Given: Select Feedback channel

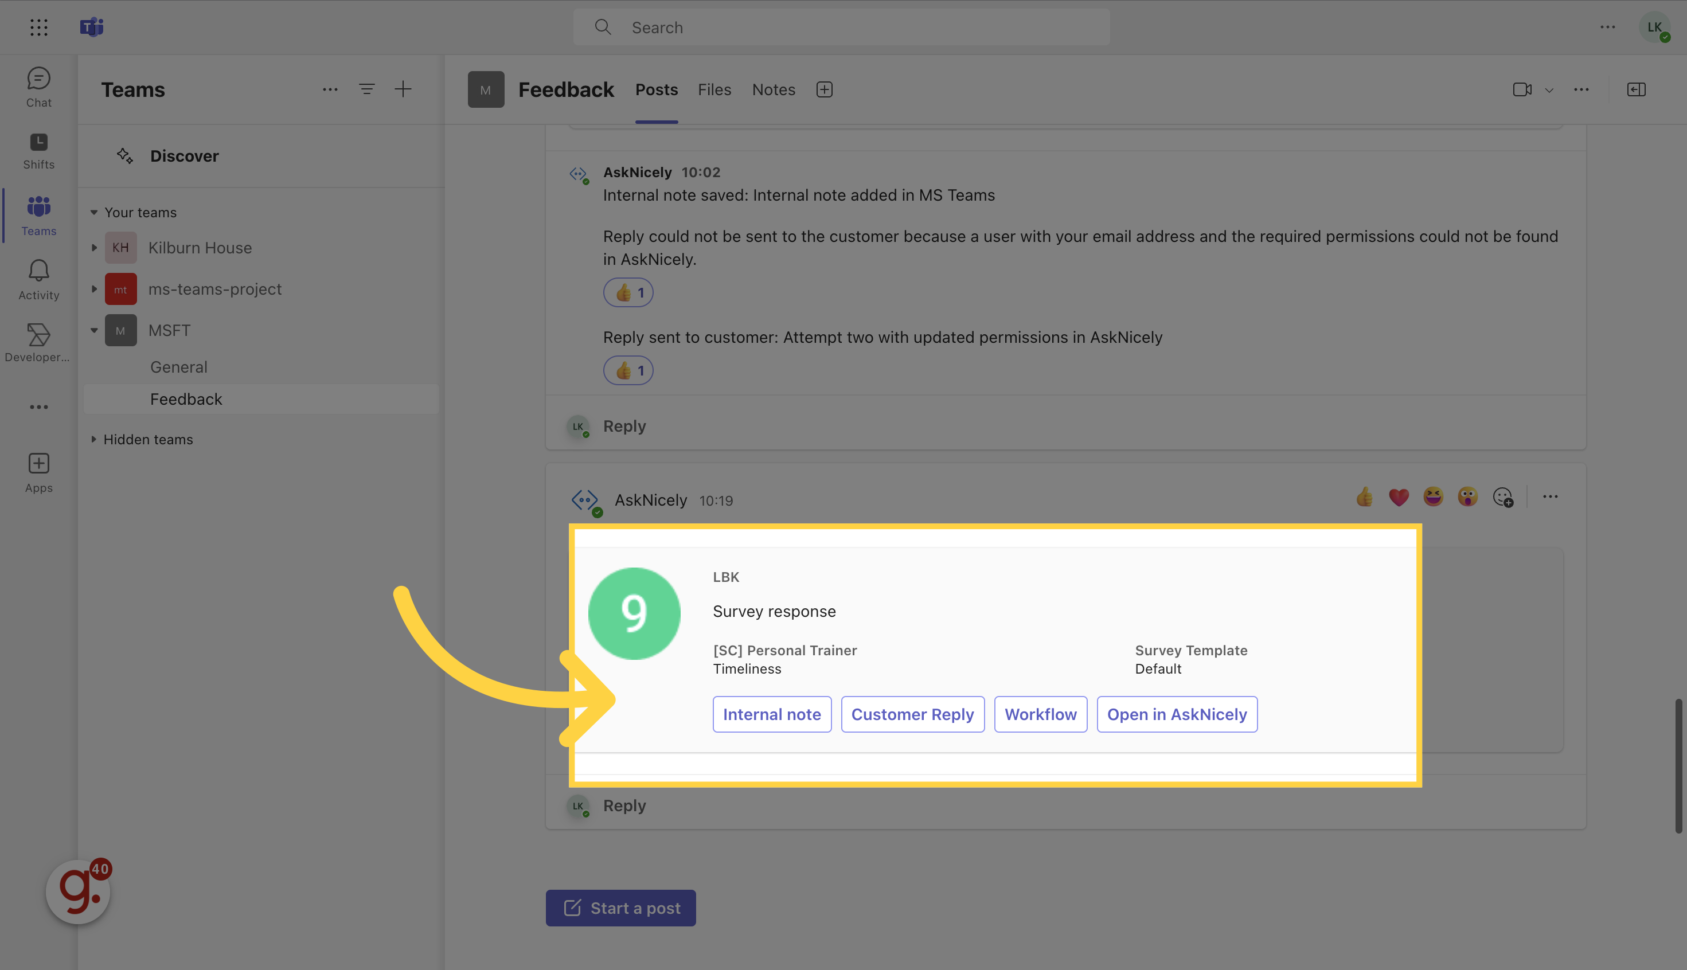Looking at the screenshot, I should 261,399.
